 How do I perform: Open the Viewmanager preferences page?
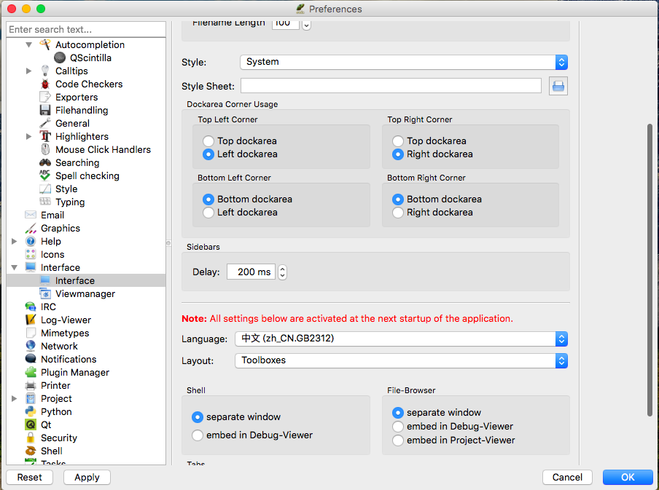coord(85,294)
